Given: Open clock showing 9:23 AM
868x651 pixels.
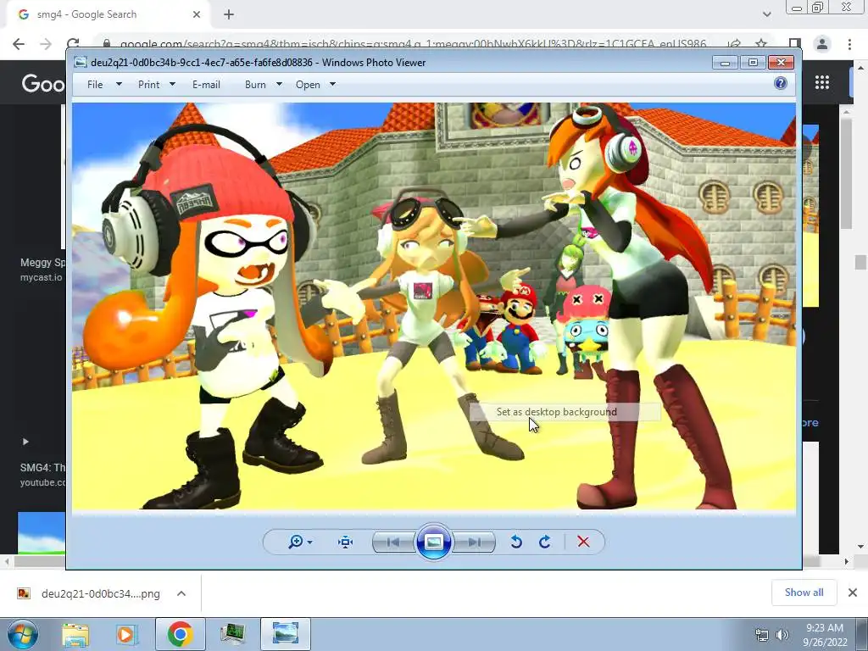Looking at the screenshot, I should pos(825,635).
